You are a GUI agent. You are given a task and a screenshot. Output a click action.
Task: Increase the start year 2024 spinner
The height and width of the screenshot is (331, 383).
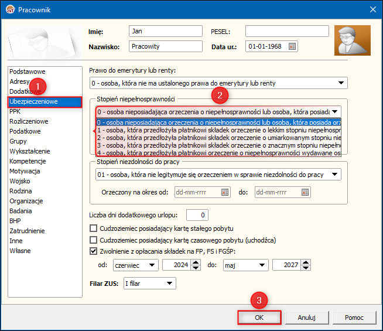pyautogui.click(x=196, y=262)
